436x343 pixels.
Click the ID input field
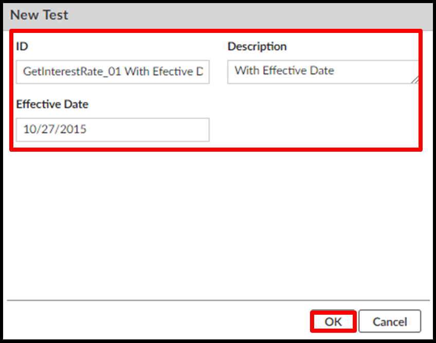click(x=113, y=72)
